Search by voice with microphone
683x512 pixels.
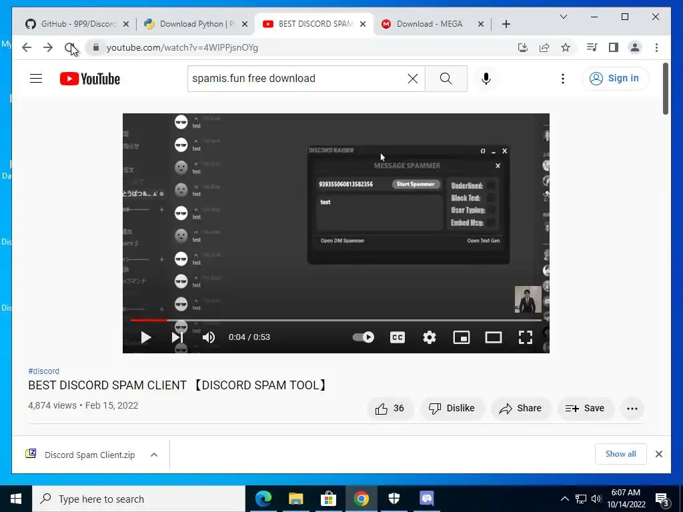coord(486,79)
